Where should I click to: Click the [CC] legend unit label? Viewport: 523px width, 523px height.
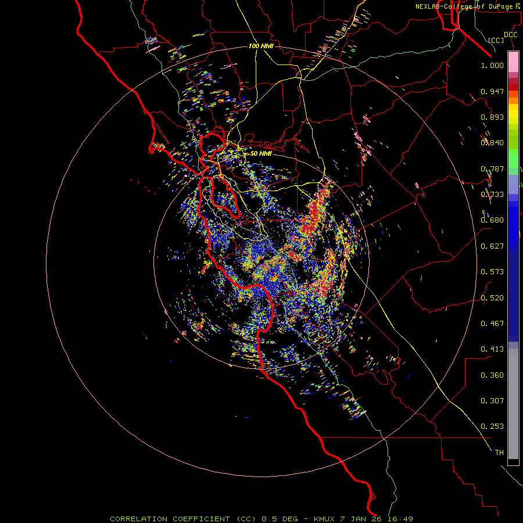pyautogui.click(x=496, y=40)
